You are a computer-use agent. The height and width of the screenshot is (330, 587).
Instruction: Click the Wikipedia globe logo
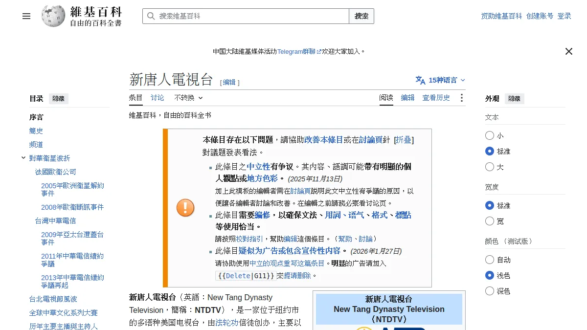[x=53, y=16]
